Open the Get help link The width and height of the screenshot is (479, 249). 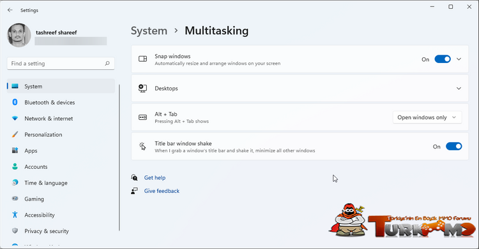(155, 178)
